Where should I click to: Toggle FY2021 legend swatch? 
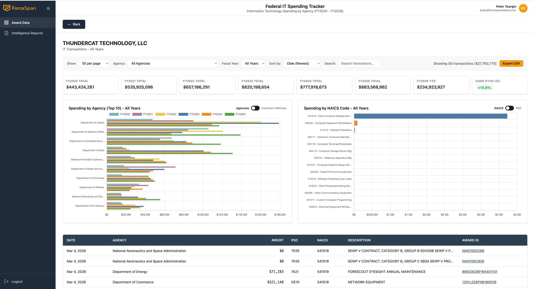click(137, 114)
